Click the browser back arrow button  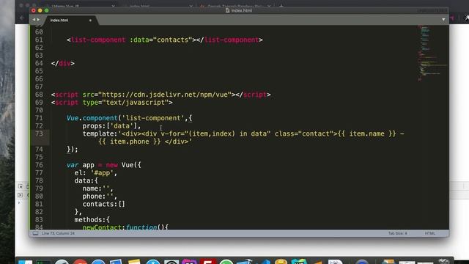(22, 18)
